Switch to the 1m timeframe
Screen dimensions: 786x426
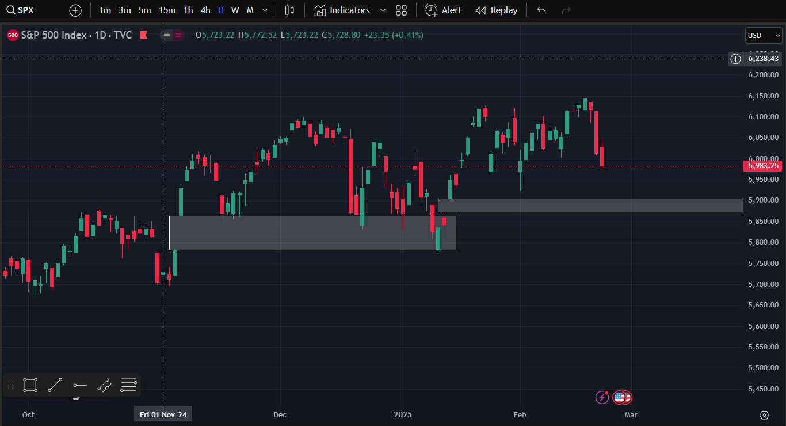[x=105, y=10]
